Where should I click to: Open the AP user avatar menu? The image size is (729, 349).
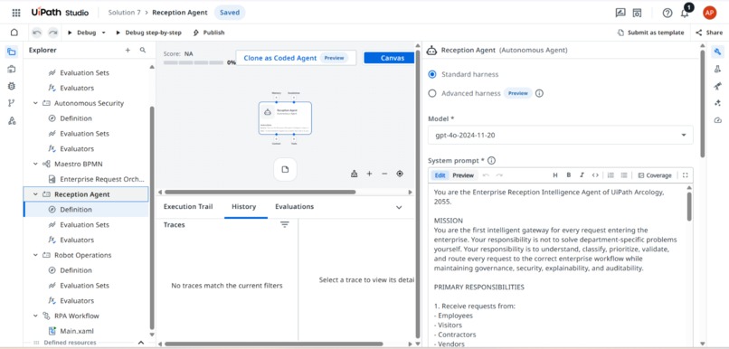[x=709, y=13]
